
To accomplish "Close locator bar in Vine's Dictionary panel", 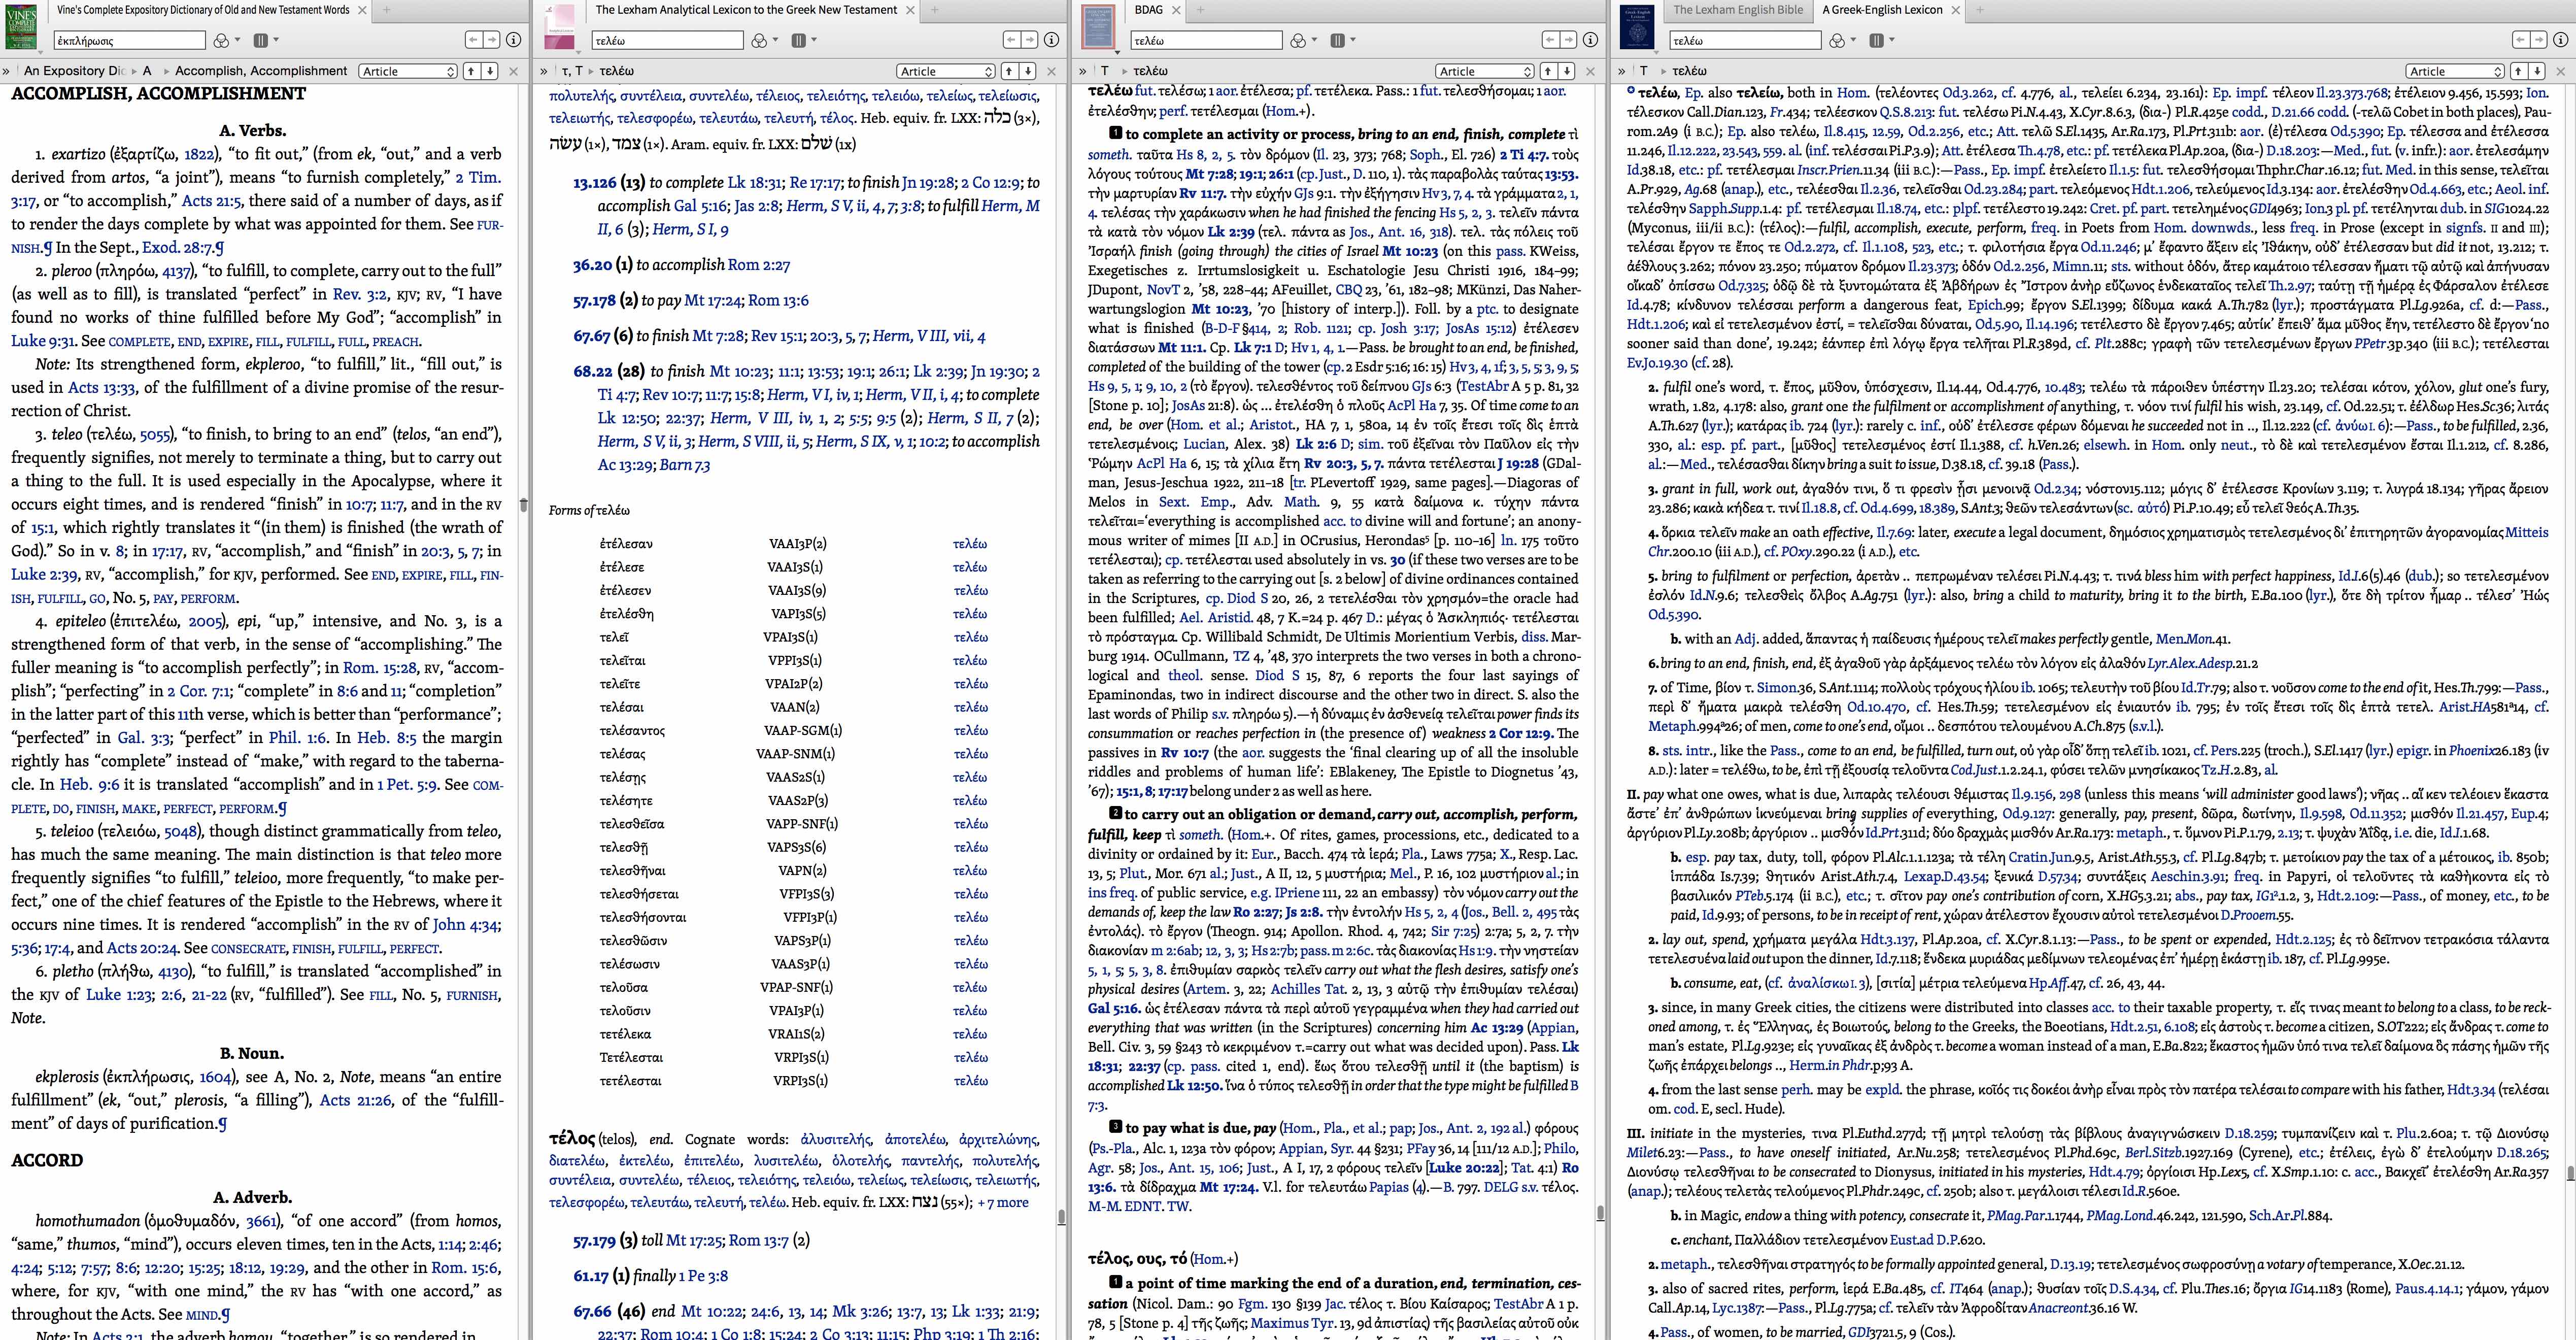I will 514,71.
